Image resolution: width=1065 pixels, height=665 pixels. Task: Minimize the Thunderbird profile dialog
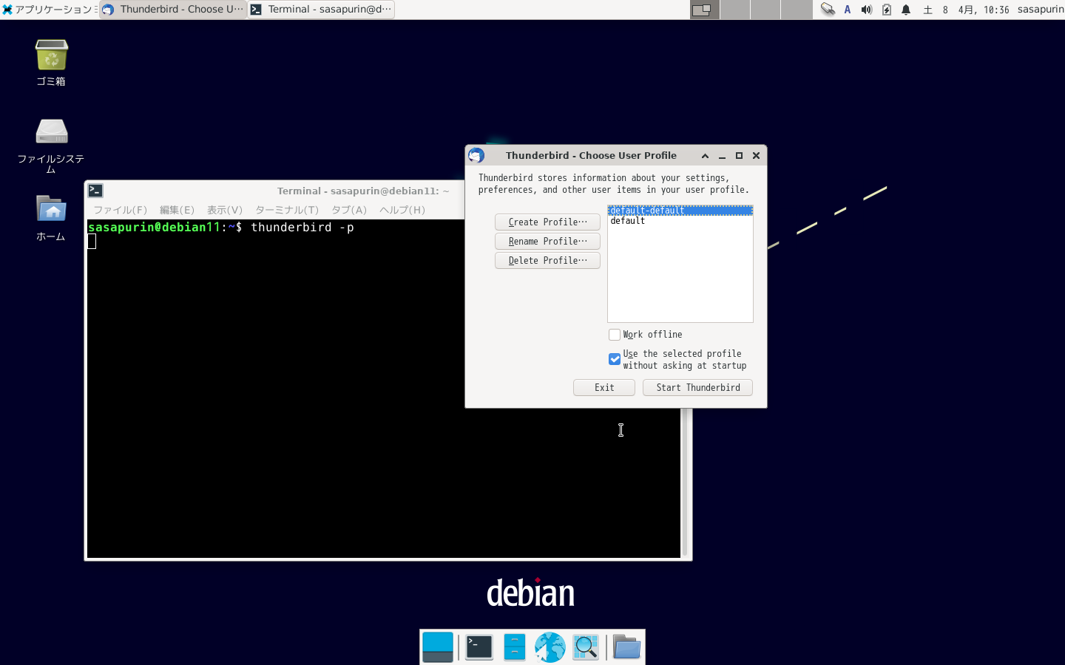click(x=722, y=156)
